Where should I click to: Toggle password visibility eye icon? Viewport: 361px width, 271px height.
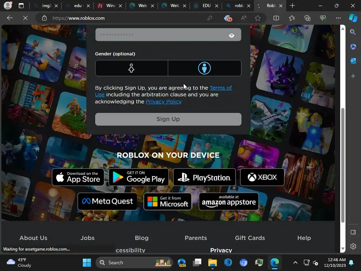[232, 36]
